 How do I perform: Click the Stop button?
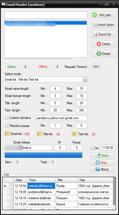coord(102,162)
